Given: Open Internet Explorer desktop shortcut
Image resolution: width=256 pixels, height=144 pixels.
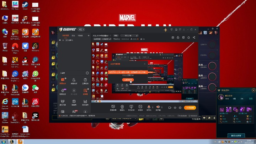Looking at the screenshot, I should click(5, 104).
